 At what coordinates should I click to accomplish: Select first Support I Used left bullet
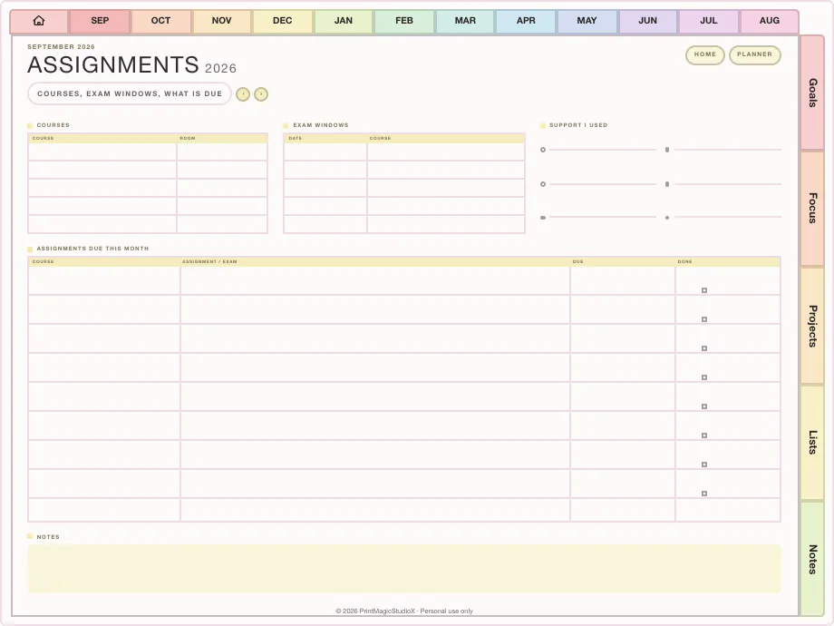[542, 150]
